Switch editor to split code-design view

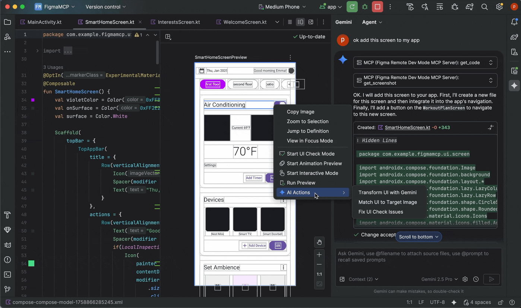[x=300, y=22]
